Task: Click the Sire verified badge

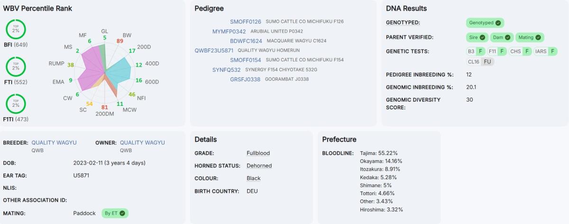Action: pyautogui.click(x=476, y=37)
